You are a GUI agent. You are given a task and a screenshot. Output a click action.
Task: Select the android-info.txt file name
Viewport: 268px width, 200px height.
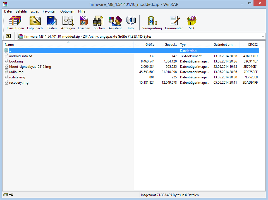21,56
